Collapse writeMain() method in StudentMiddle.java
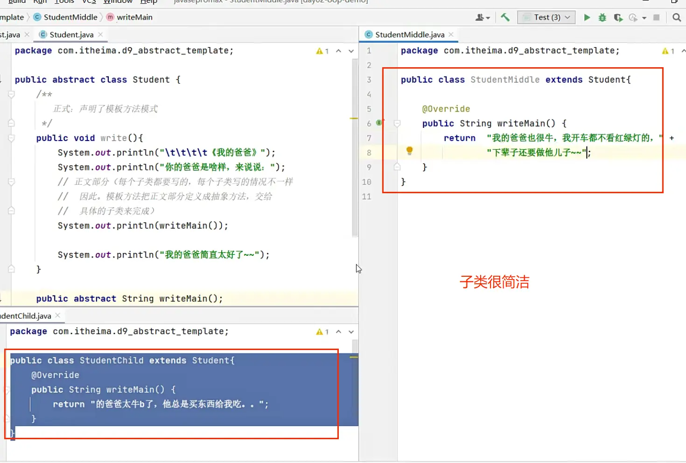The width and height of the screenshot is (686, 463). [x=397, y=124]
